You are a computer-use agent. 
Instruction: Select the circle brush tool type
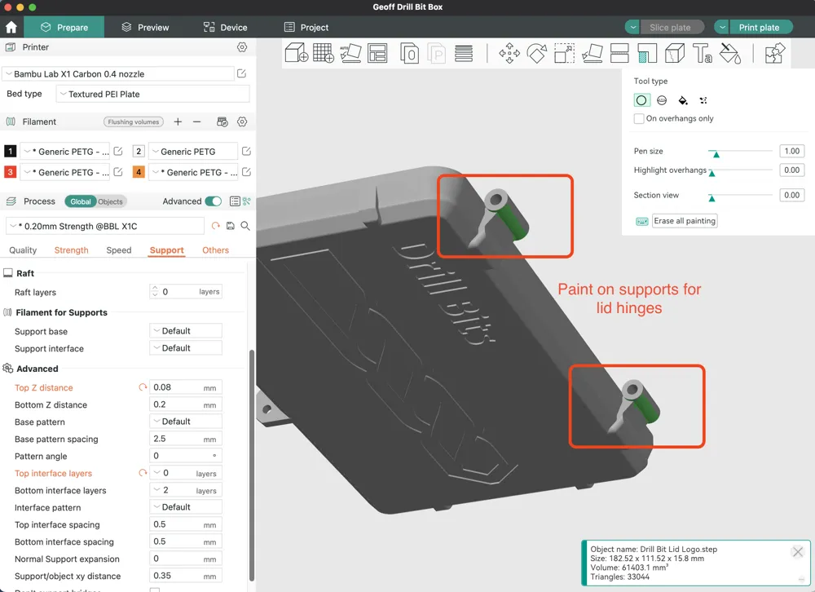click(x=641, y=99)
